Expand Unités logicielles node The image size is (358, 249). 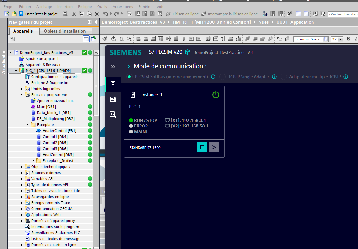[x=22, y=89]
